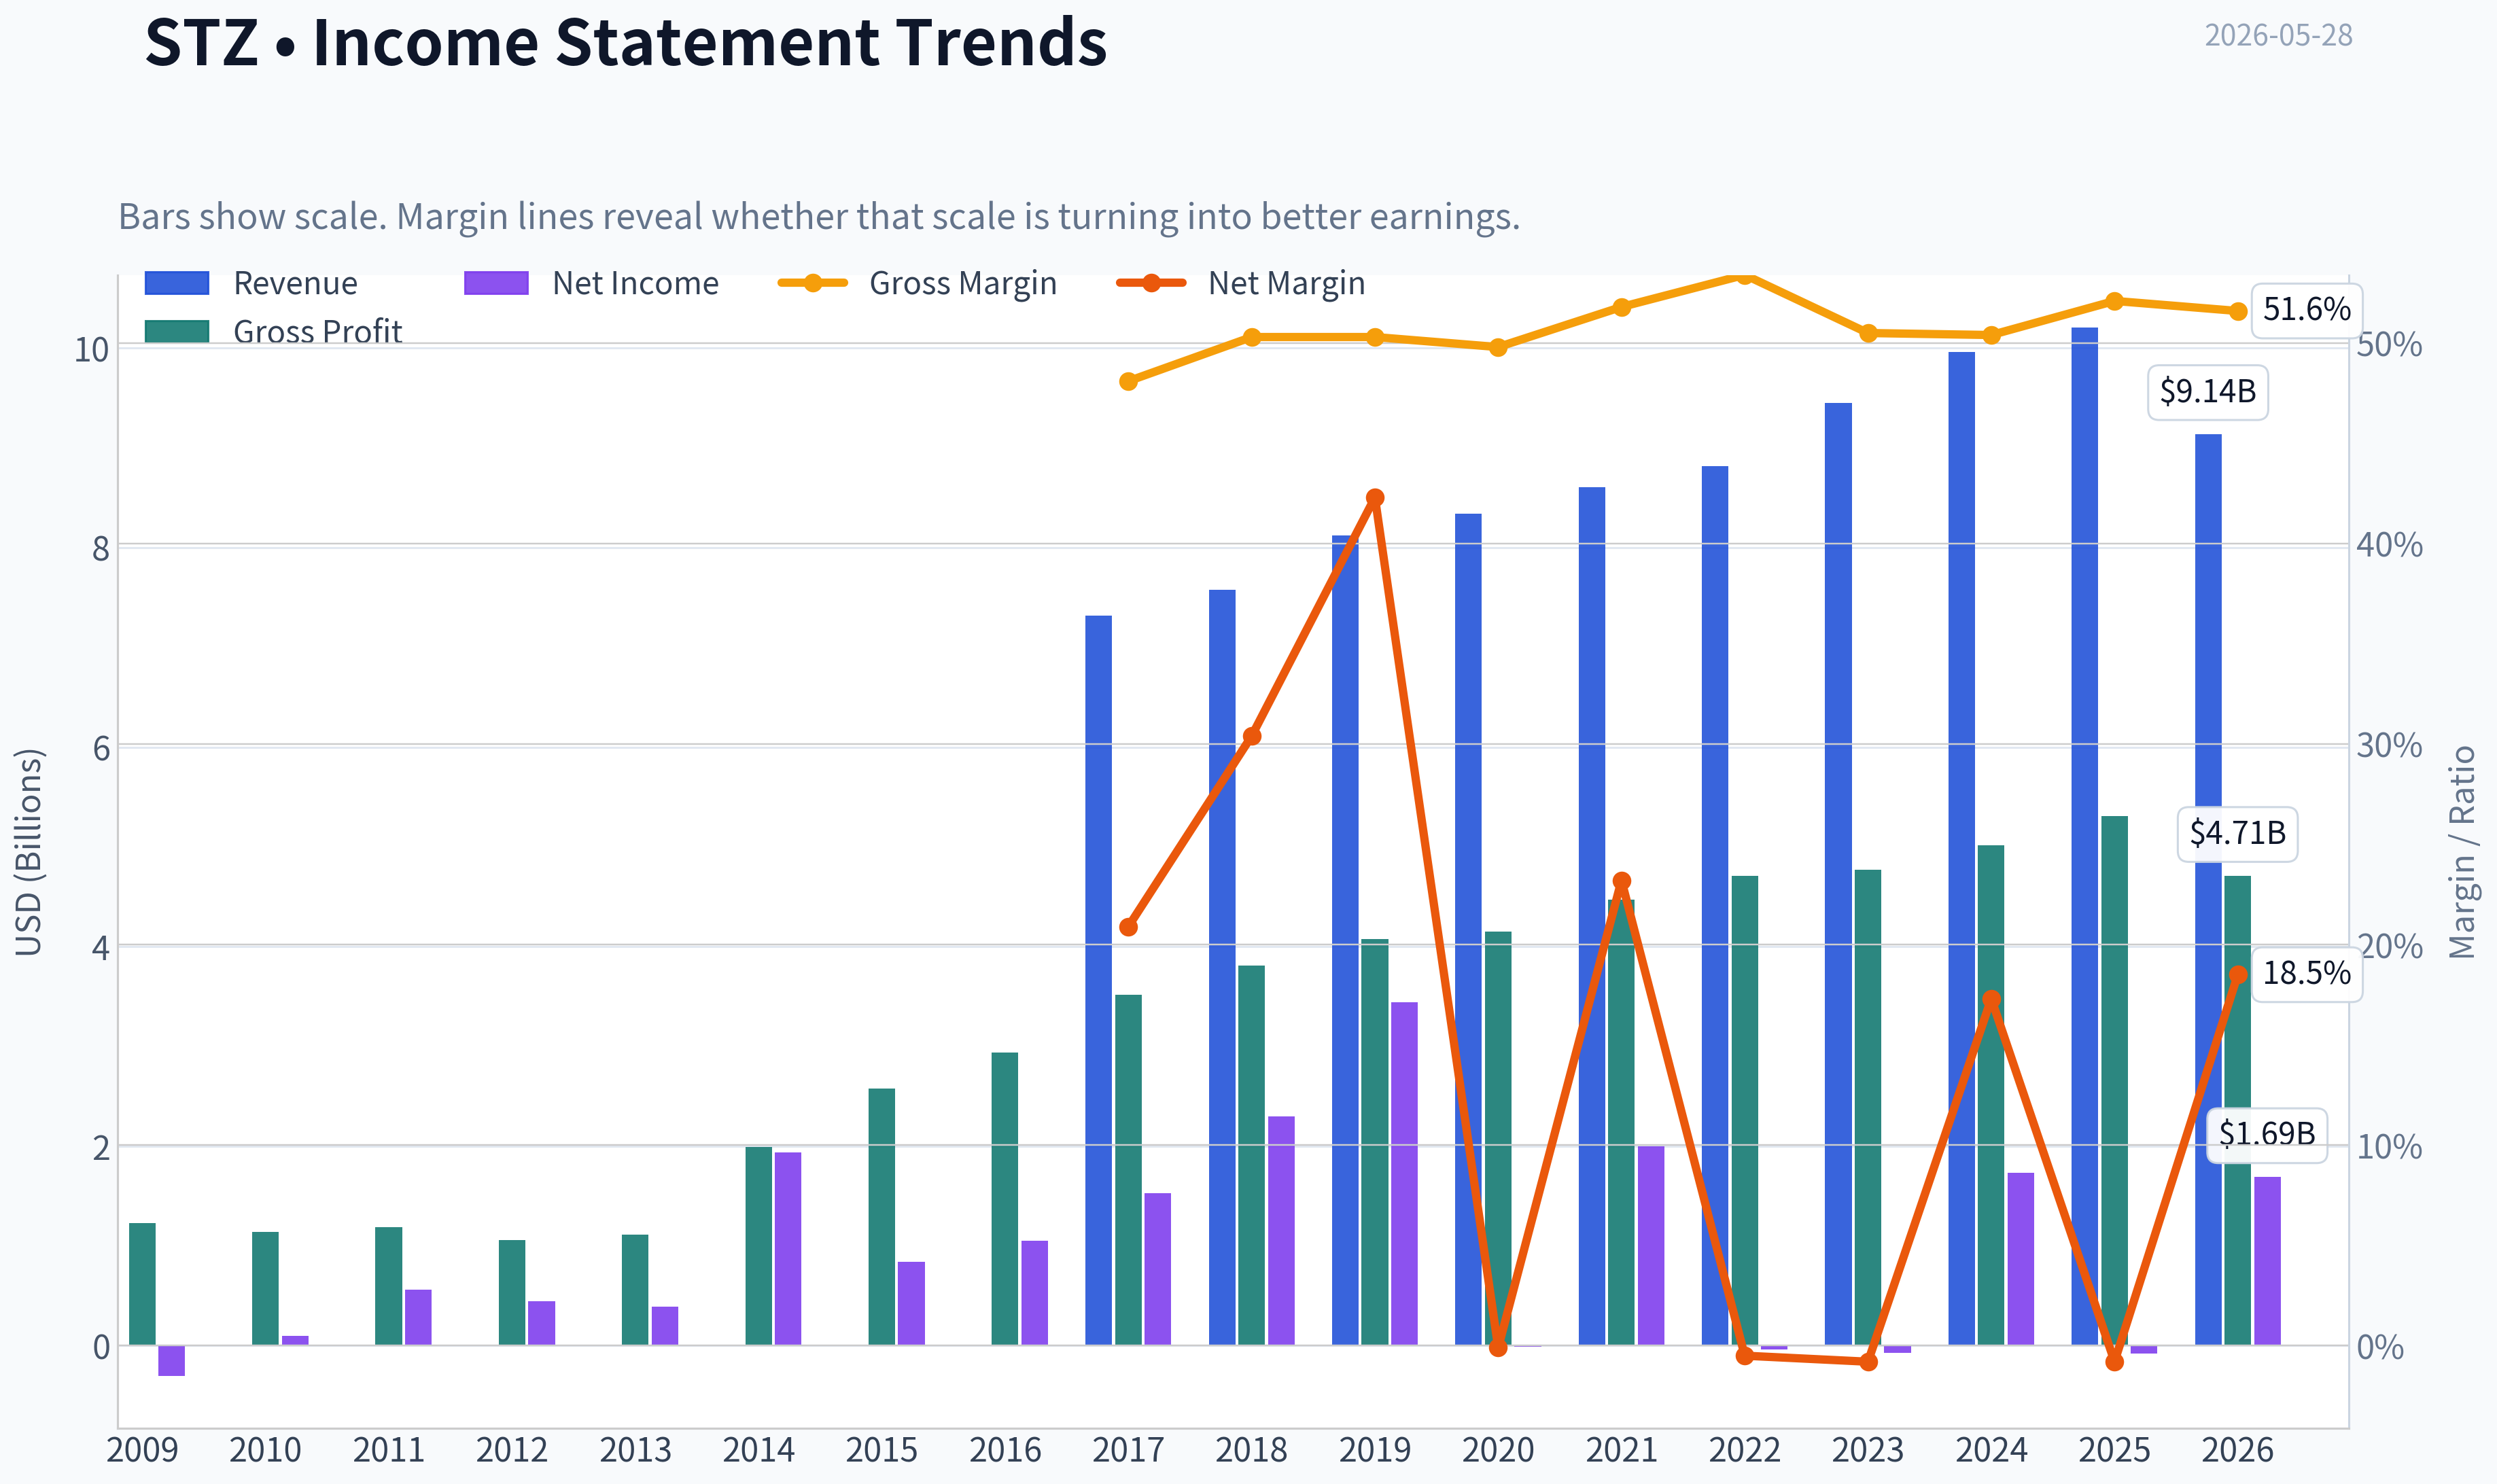2497x1484 pixels.
Task: Click the 2009 x-axis year label
Action: tap(142, 1449)
